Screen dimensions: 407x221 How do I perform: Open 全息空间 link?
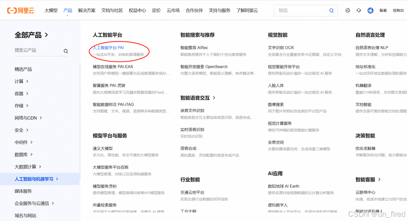coord(276,142)
